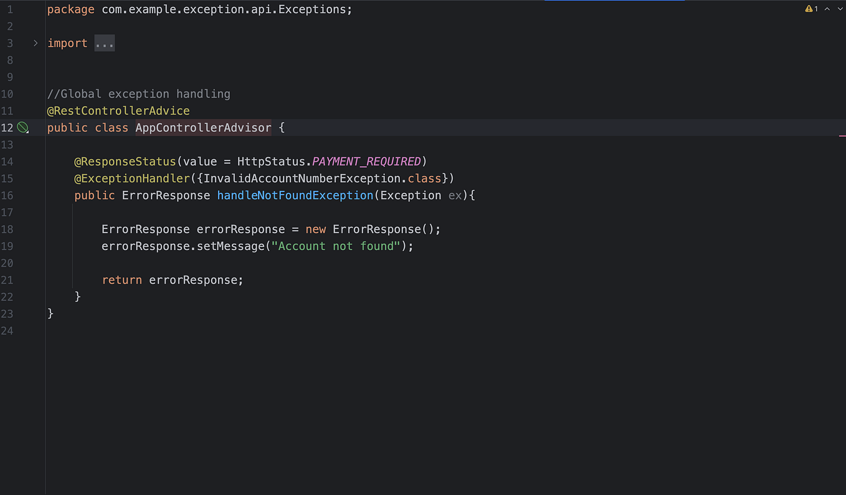Jump to previous highlighted problem with up arrow
This screenshot has width=846, height=495.
click(x=827, y=9)
